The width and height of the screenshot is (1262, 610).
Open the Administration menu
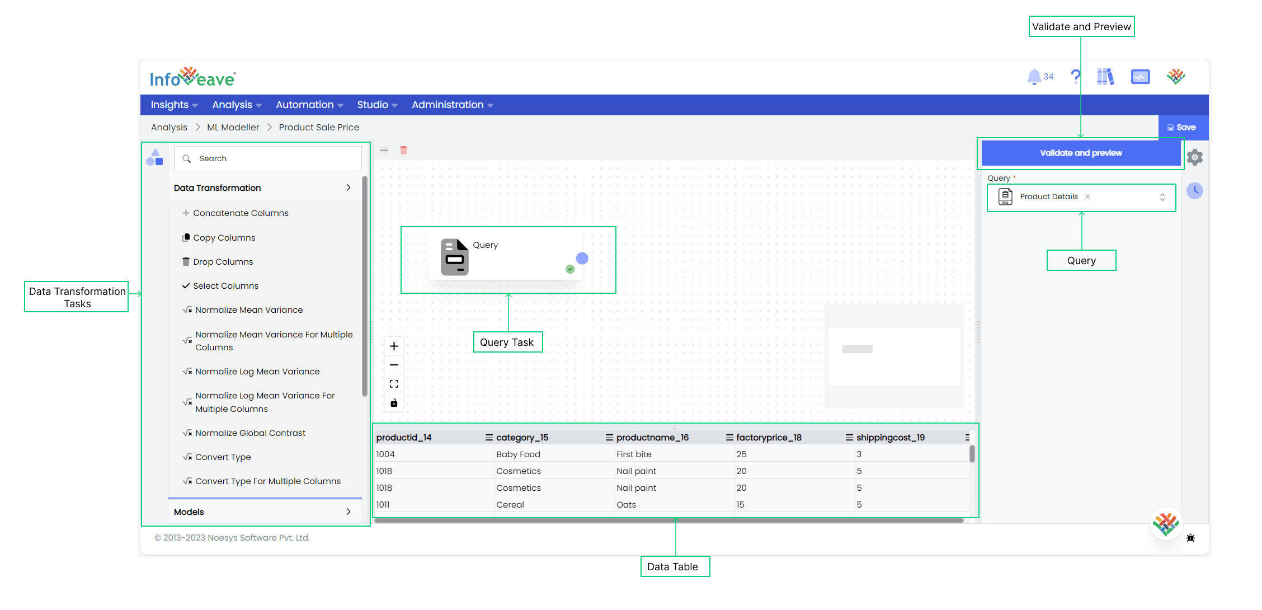pyautogui.click(x=452, y=105)
